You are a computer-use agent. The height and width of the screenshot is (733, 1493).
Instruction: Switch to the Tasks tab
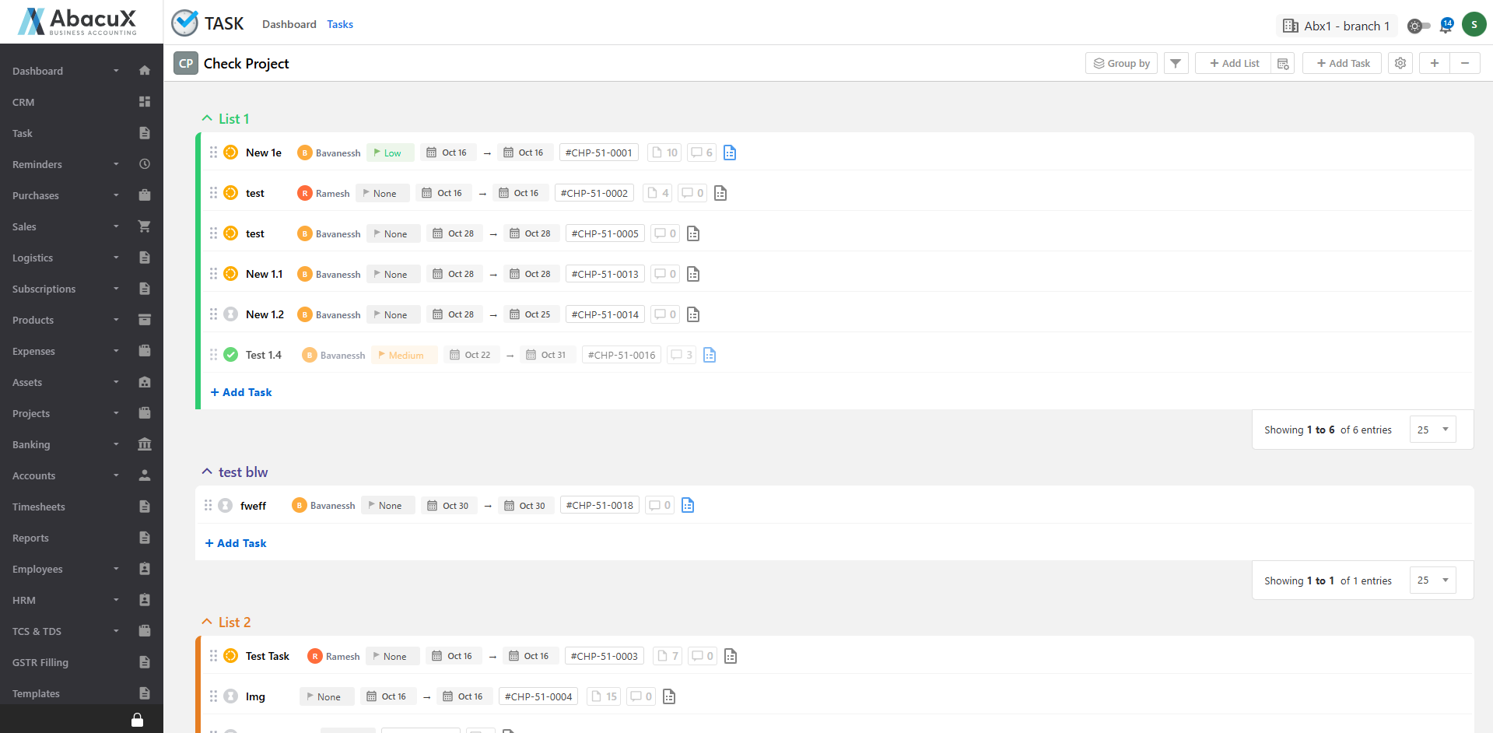(340, 24)
